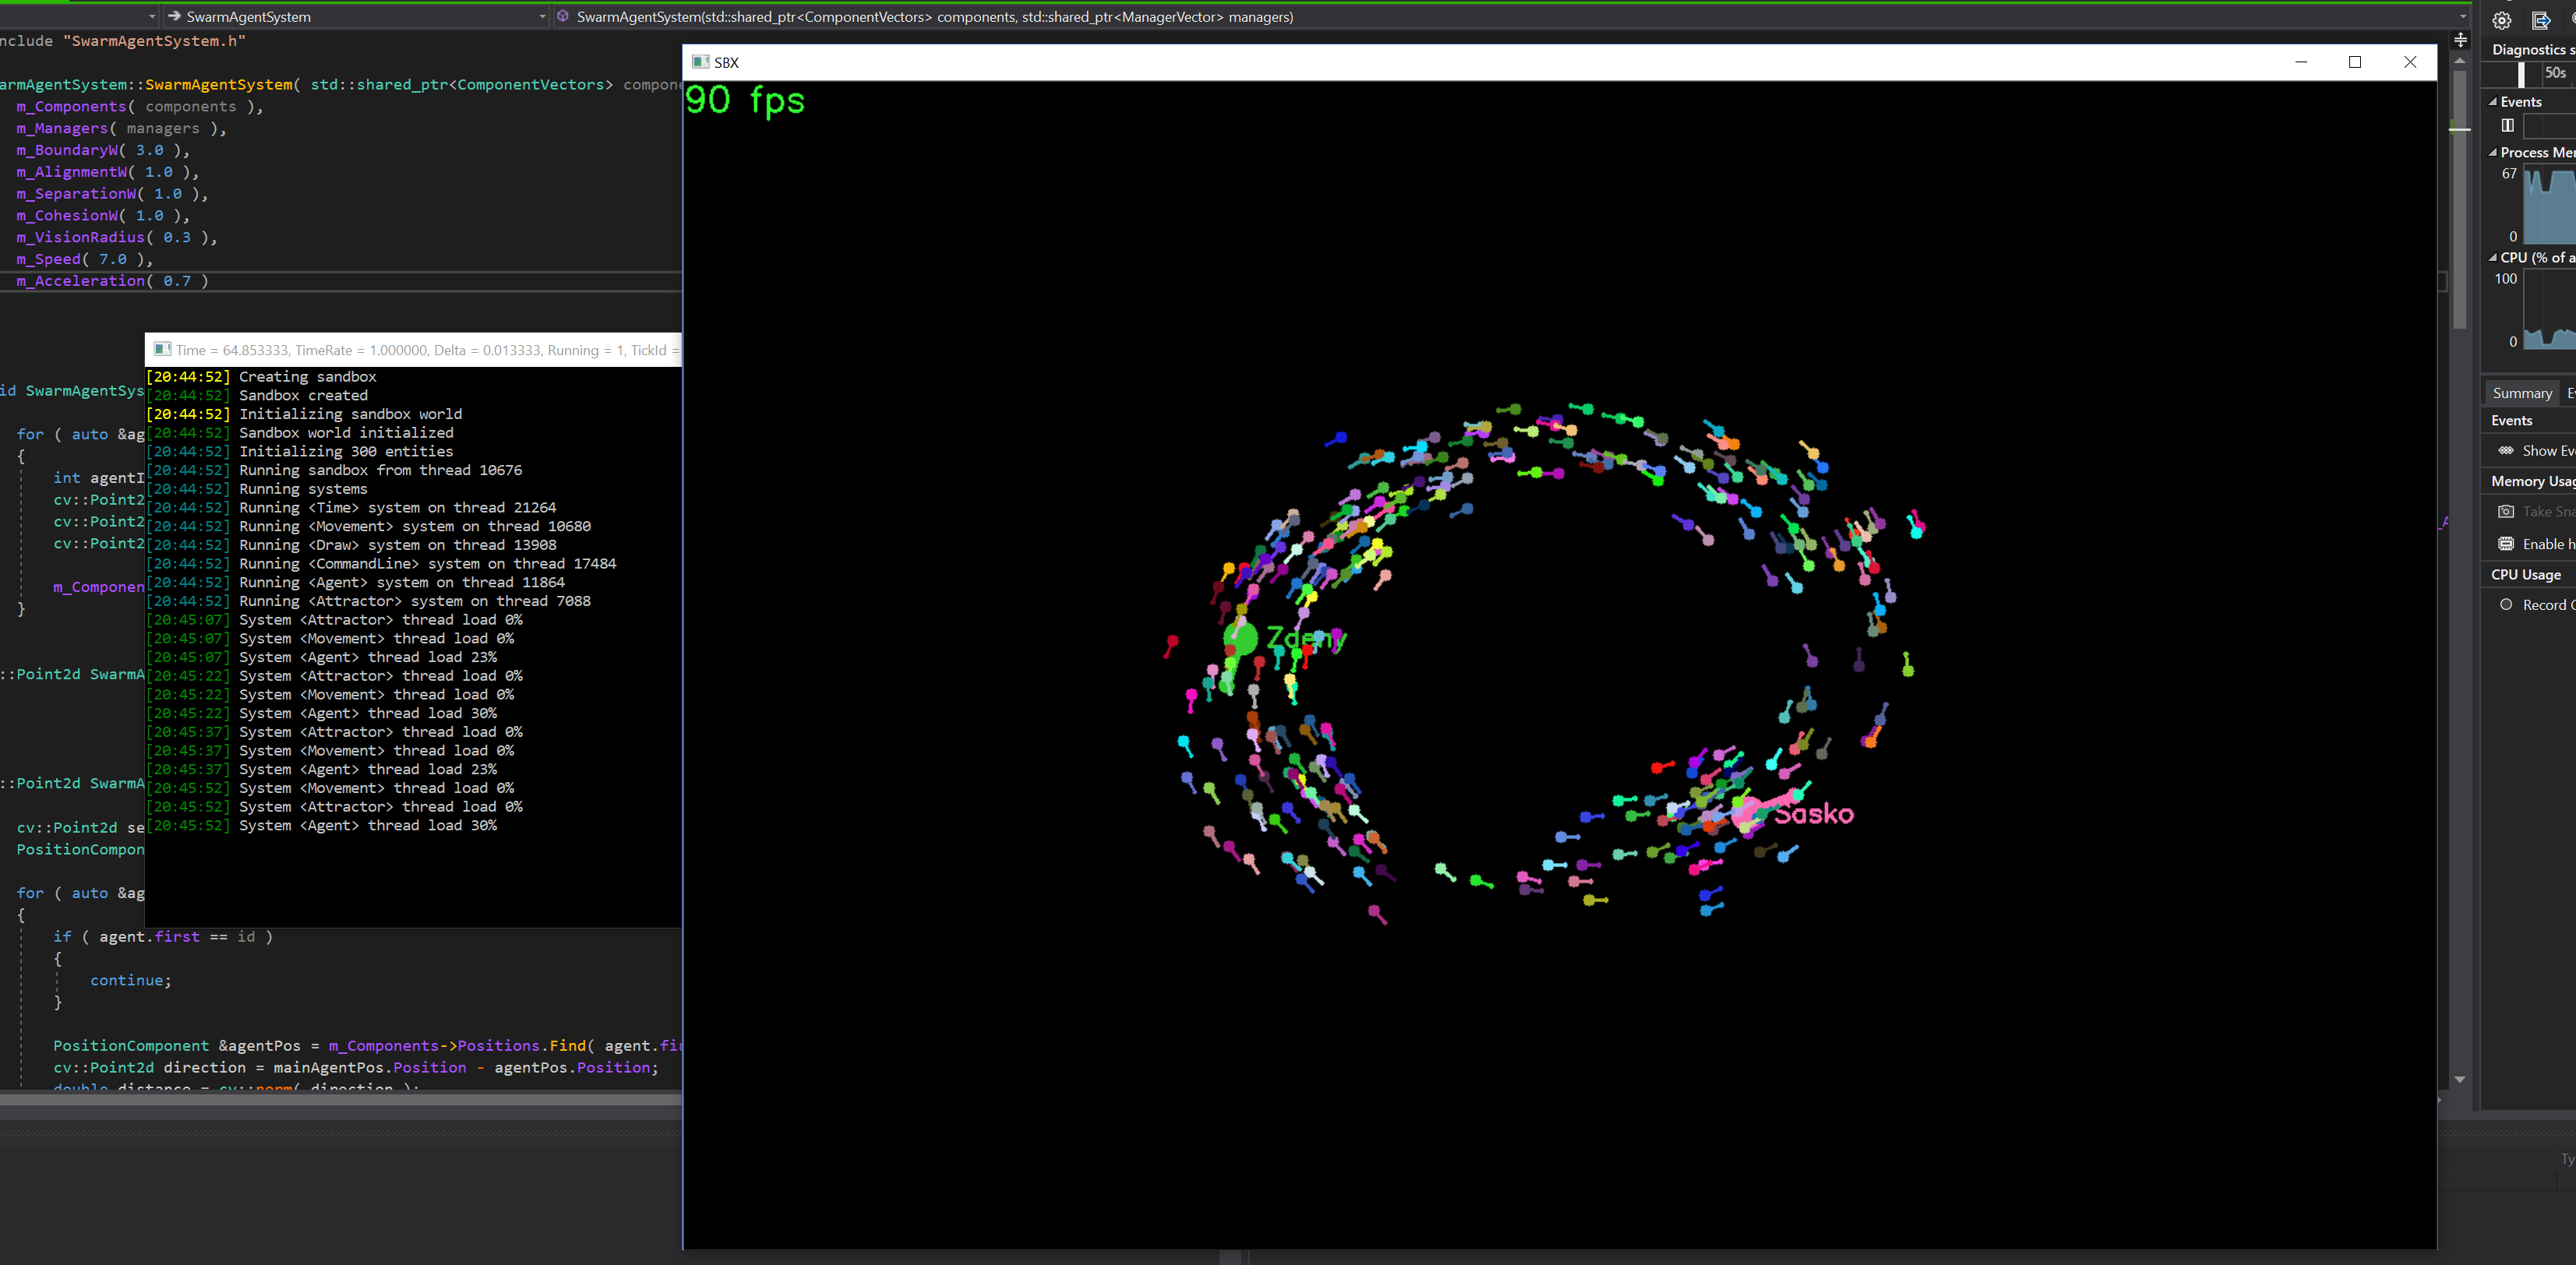Click the Memory Usage section header

[2533, 481]
